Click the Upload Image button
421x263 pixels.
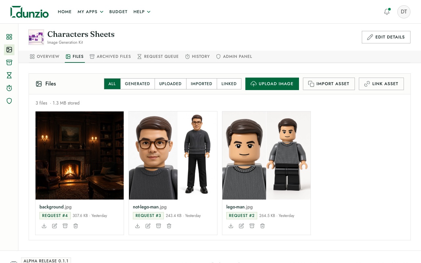272,84
